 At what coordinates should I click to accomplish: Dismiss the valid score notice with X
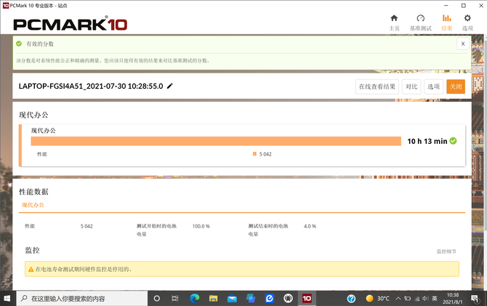point(463,44)
